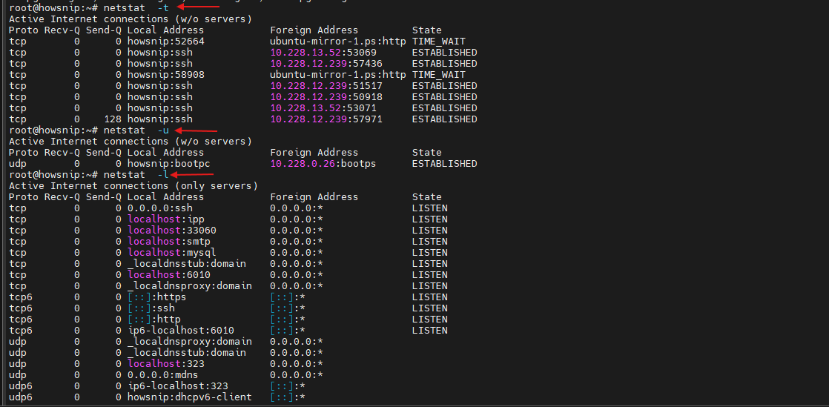
Task: Click '0.0.0.0:mdns' entry
Action: (x=163, y=374)
